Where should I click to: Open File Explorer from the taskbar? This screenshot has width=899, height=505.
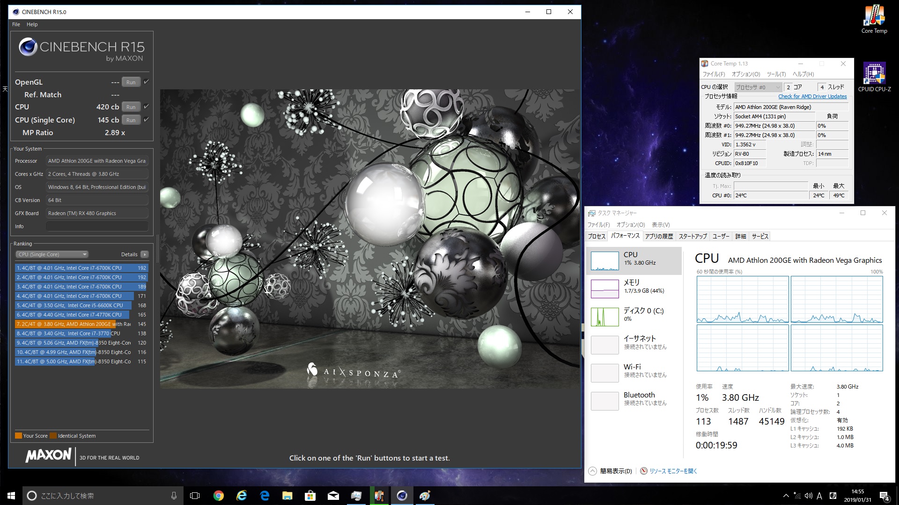[287, 496]
